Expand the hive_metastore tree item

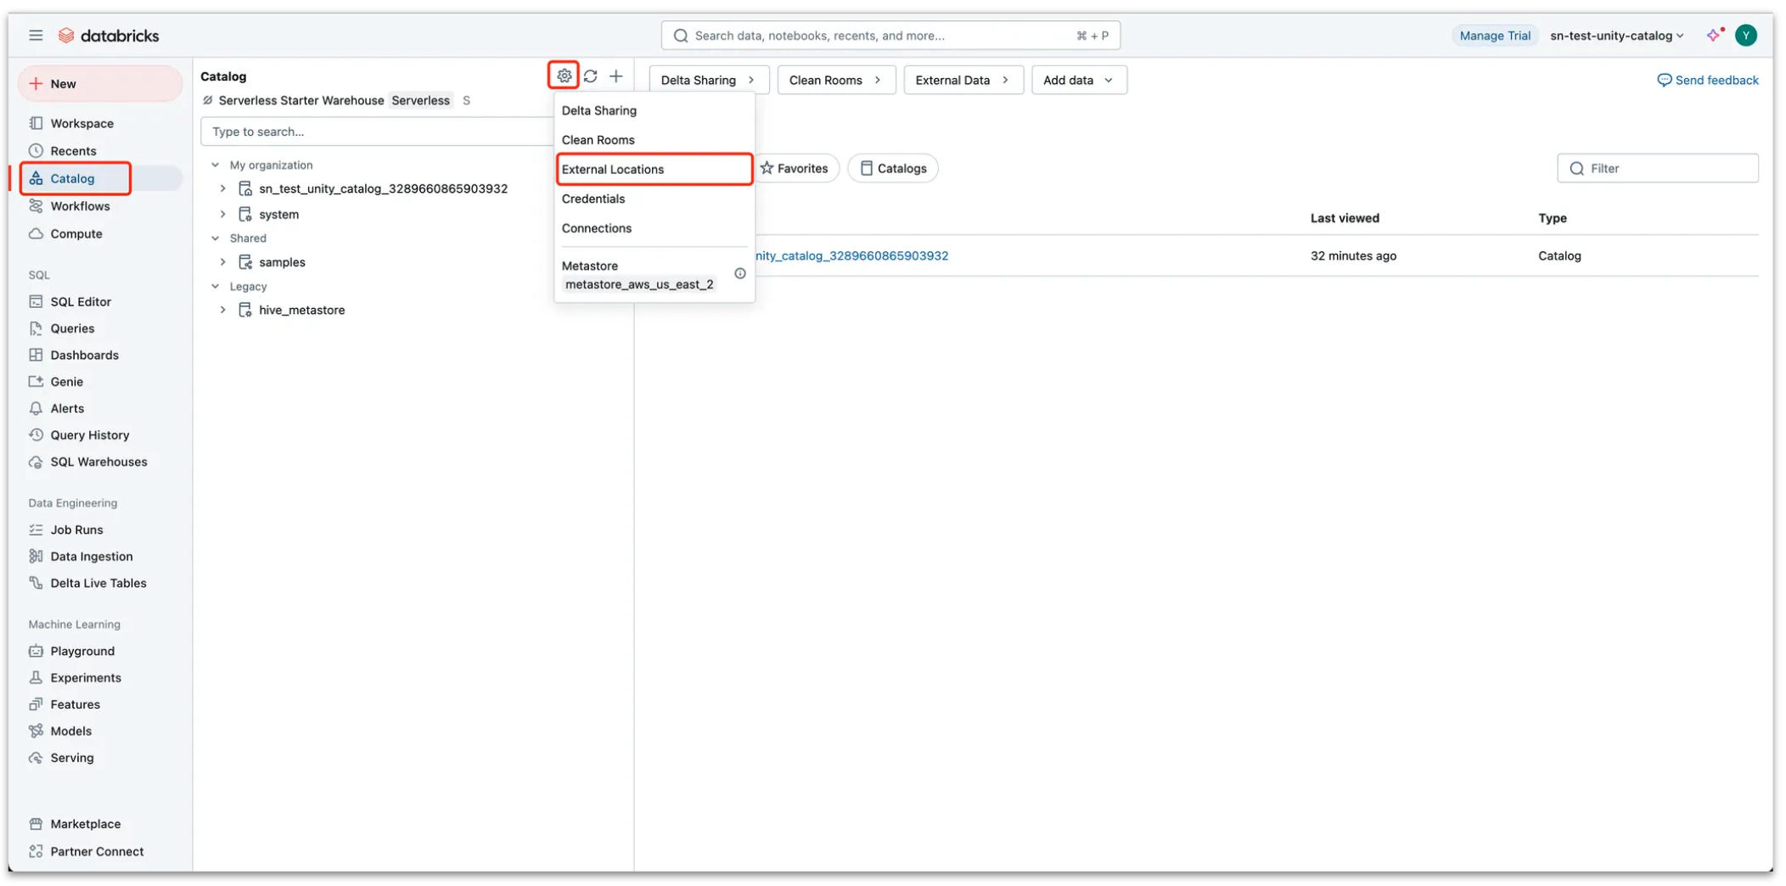point(222,309)
